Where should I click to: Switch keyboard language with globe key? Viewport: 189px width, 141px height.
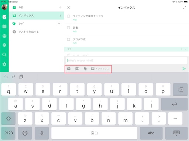click(x=25, y=133)
